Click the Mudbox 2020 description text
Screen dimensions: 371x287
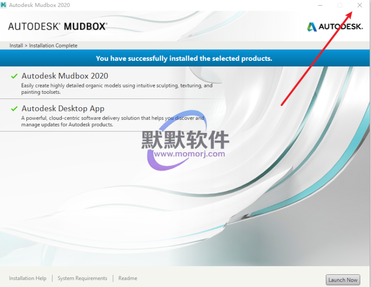tap(116, 89)
